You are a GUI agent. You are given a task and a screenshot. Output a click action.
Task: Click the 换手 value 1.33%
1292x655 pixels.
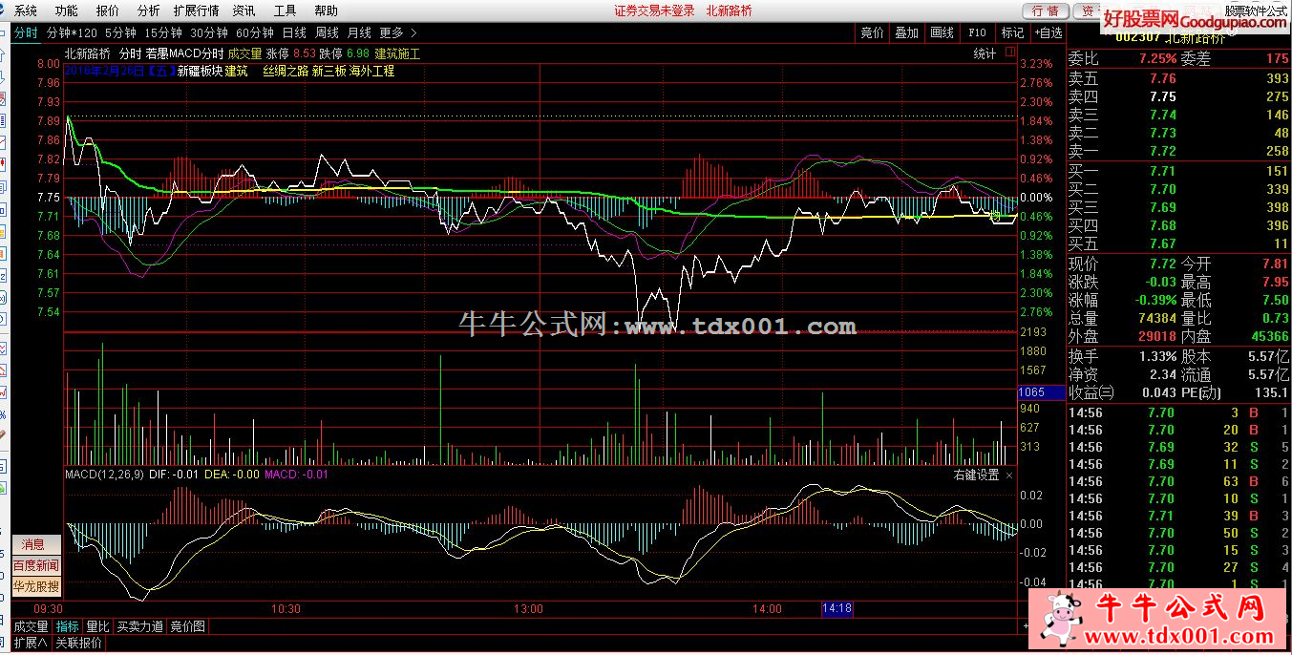click(x=1157, y=356)
